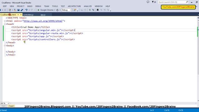Click the Refresh browser icon
This screenshot has height=112, width=199.
point(58,10)
